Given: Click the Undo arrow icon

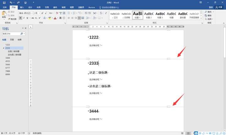Looking at the screenshot, I should pyautogui.click(x=11, y=3).
